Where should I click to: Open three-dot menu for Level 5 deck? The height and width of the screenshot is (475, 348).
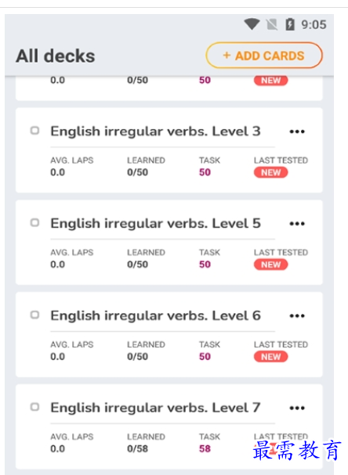pos(297,224)
